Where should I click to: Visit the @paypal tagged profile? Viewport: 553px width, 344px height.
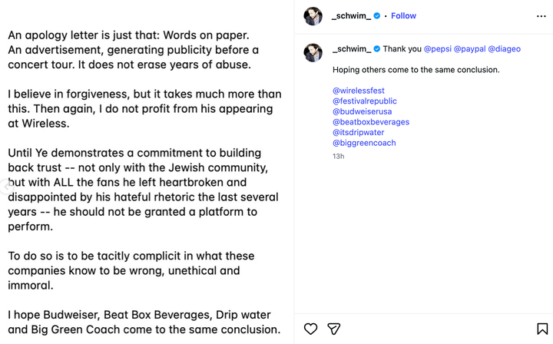click(469, 49)
